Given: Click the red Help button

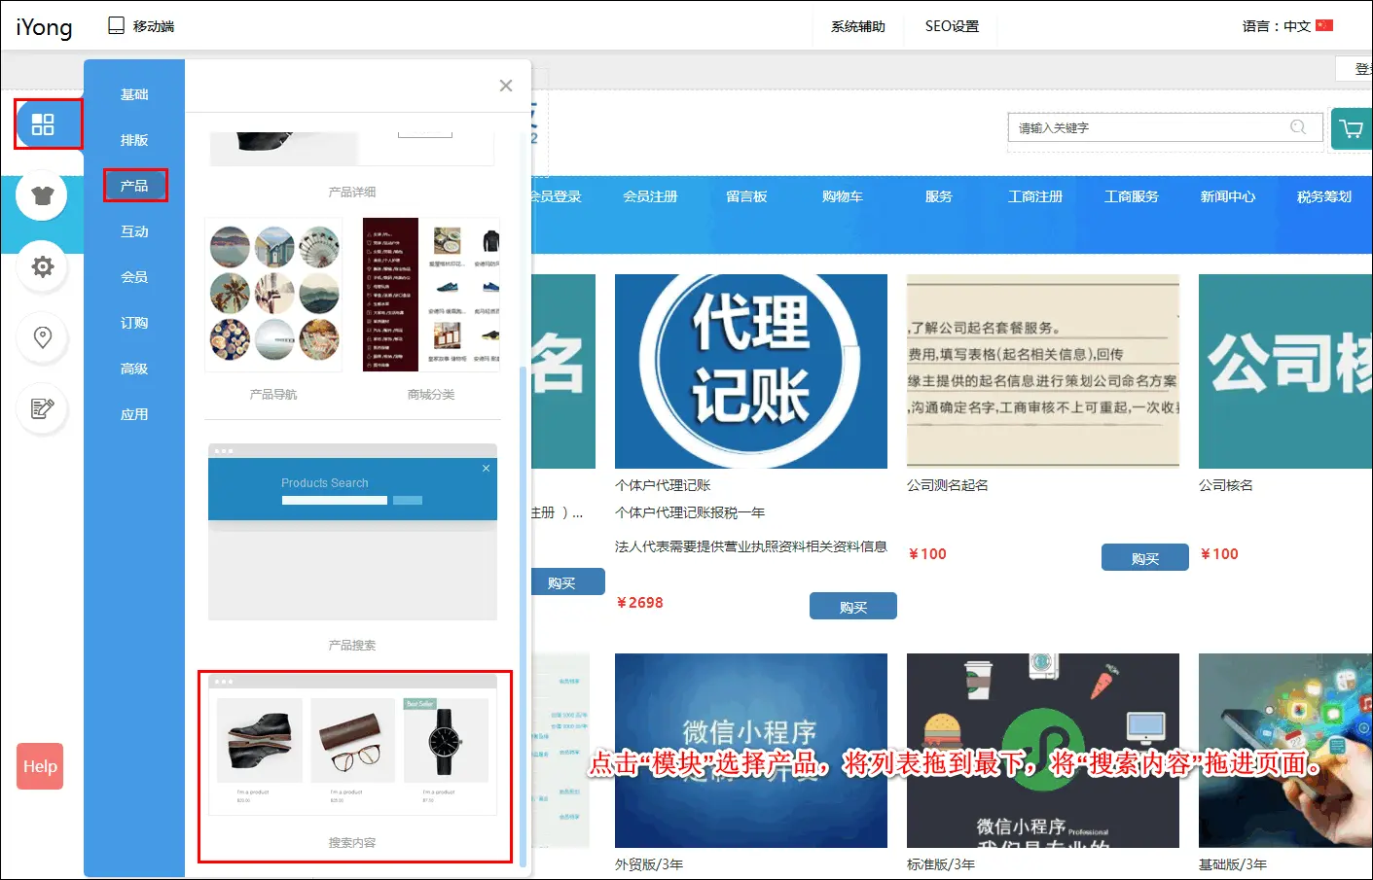Looking at the screenshot, I should tap(40, 766).
